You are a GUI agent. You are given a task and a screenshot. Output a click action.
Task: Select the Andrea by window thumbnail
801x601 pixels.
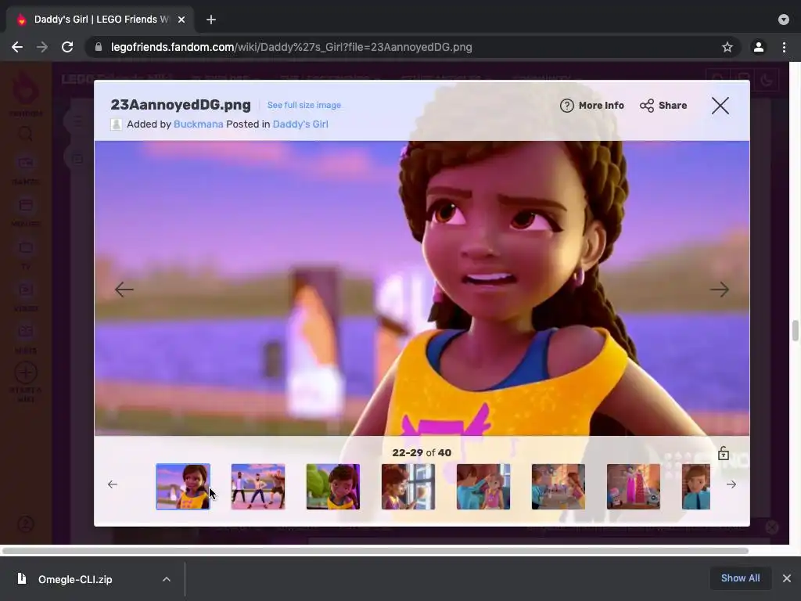[408, 487]
